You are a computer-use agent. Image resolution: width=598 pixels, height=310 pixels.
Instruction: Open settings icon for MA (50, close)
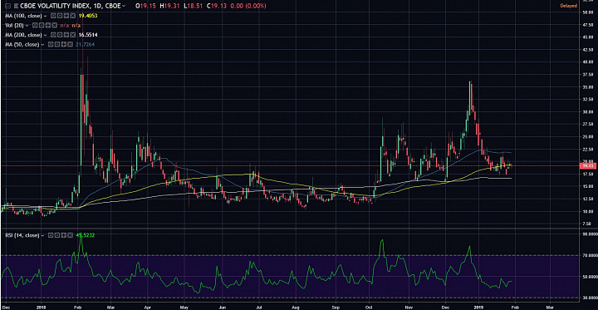pos(56,45)
